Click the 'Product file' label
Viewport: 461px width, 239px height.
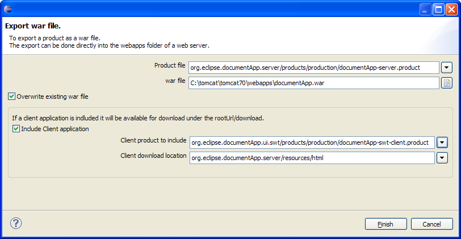click(170, 65)
